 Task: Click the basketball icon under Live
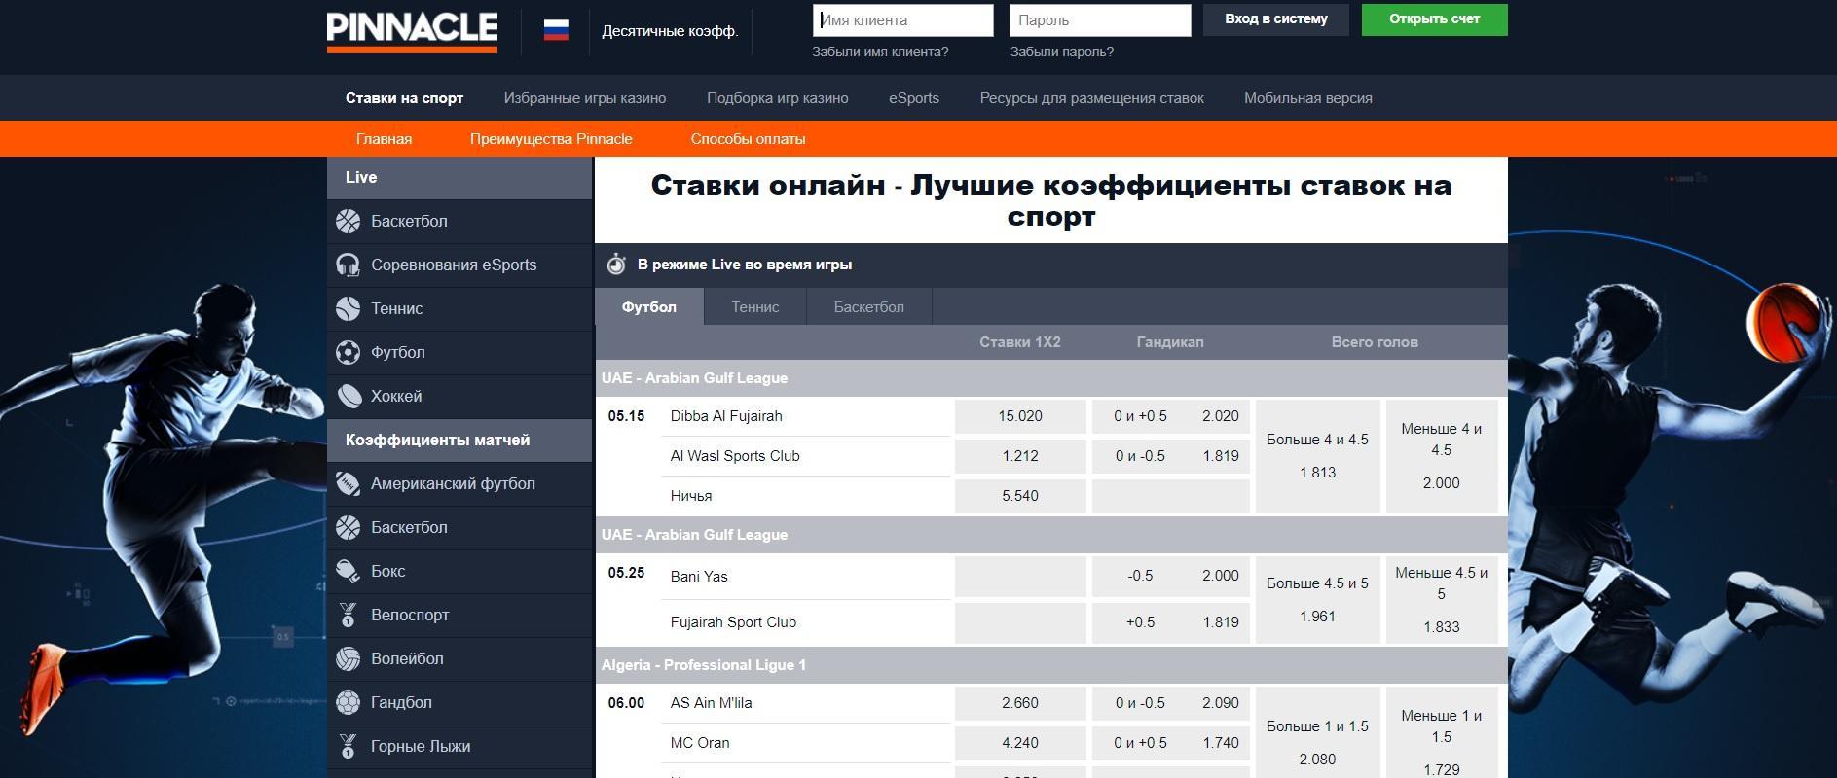(x=349, y=222)
